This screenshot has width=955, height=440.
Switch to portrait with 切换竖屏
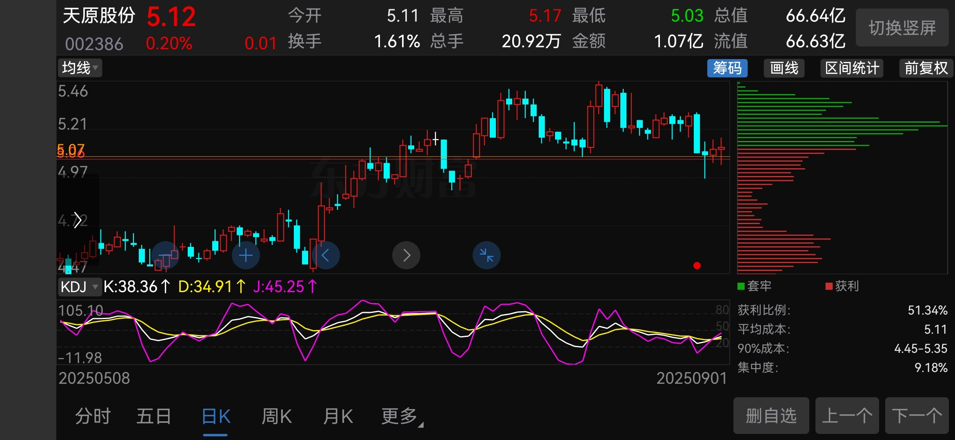click(x=902, y=28)
